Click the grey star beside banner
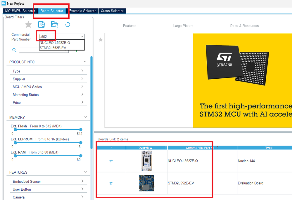 point(101,39)
